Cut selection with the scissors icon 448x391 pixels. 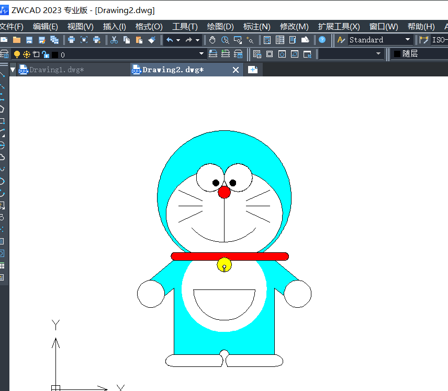[114, 40]
